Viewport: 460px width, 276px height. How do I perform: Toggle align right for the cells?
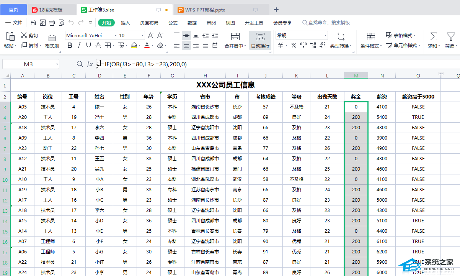(x=196, y=46)
